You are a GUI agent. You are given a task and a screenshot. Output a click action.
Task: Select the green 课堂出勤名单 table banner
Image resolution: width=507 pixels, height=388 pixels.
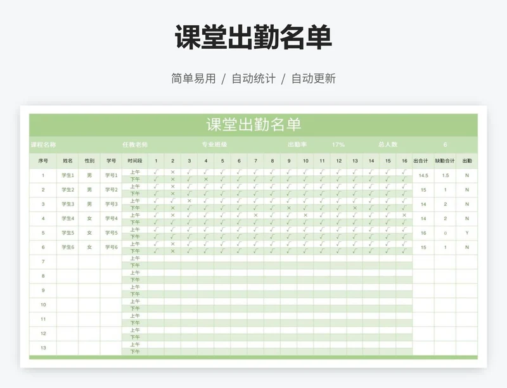tap(253, 125)
